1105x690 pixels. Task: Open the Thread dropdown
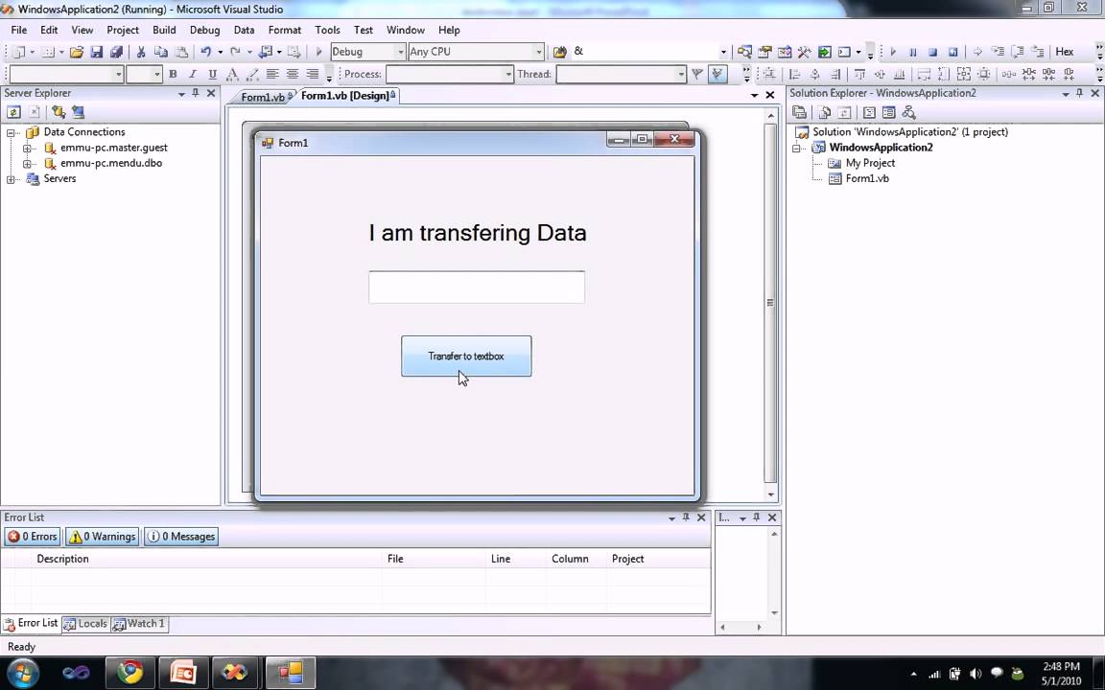coord(680,74)
